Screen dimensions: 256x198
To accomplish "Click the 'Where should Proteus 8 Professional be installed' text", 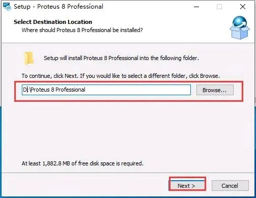I will click(x=82, y=30).
